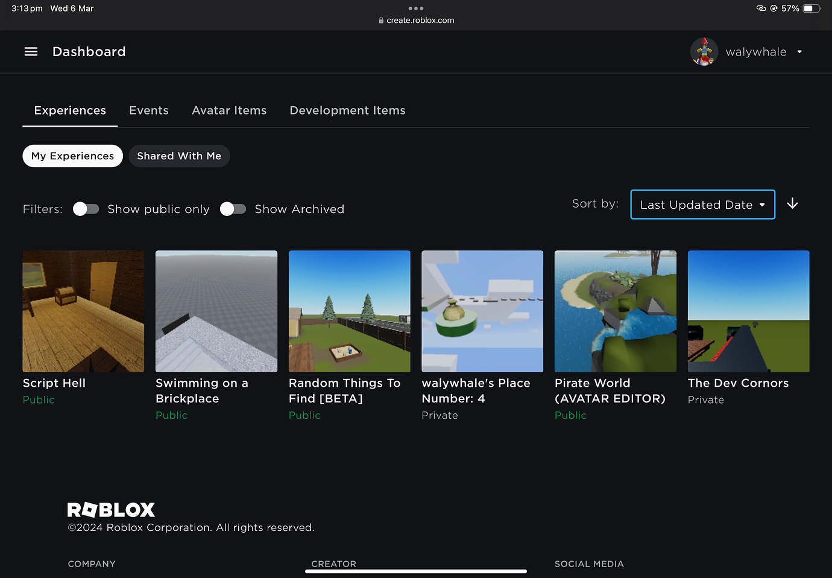The height and width of the screenshot is (578, 832).
Task: Switch to the Events tab
Action: [x=148, y=110]
